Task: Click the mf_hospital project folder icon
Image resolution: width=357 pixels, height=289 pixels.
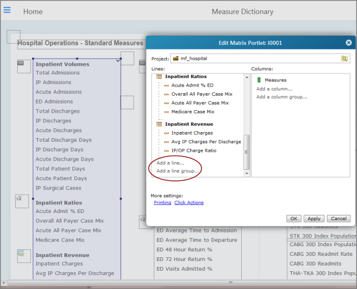Action: (175, 59)
